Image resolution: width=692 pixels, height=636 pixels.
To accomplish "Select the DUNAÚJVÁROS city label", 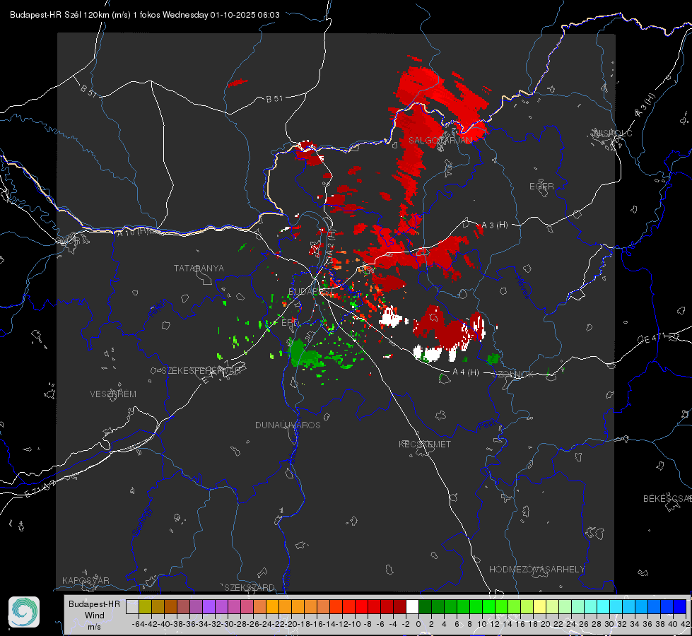I will coord(288,425).
